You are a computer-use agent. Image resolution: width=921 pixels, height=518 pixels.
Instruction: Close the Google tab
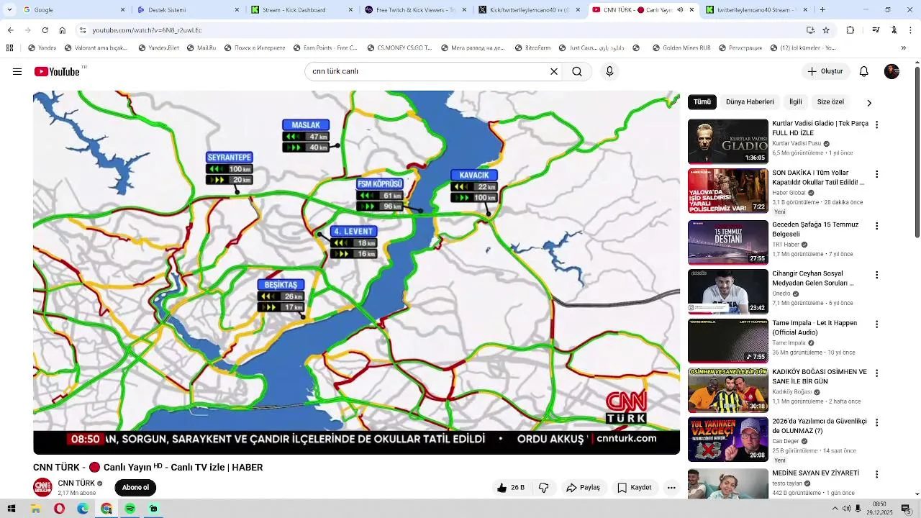click(x=122, y=10)
